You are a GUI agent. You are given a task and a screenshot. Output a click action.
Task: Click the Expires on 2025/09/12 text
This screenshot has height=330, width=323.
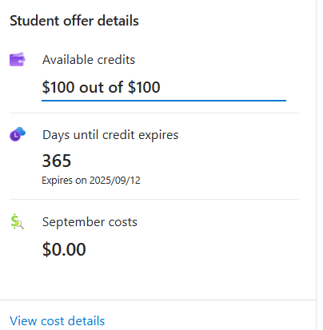[x=91, y=181]
